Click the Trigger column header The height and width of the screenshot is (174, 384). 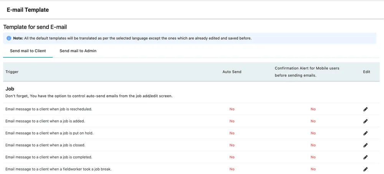tap(12, 72)
